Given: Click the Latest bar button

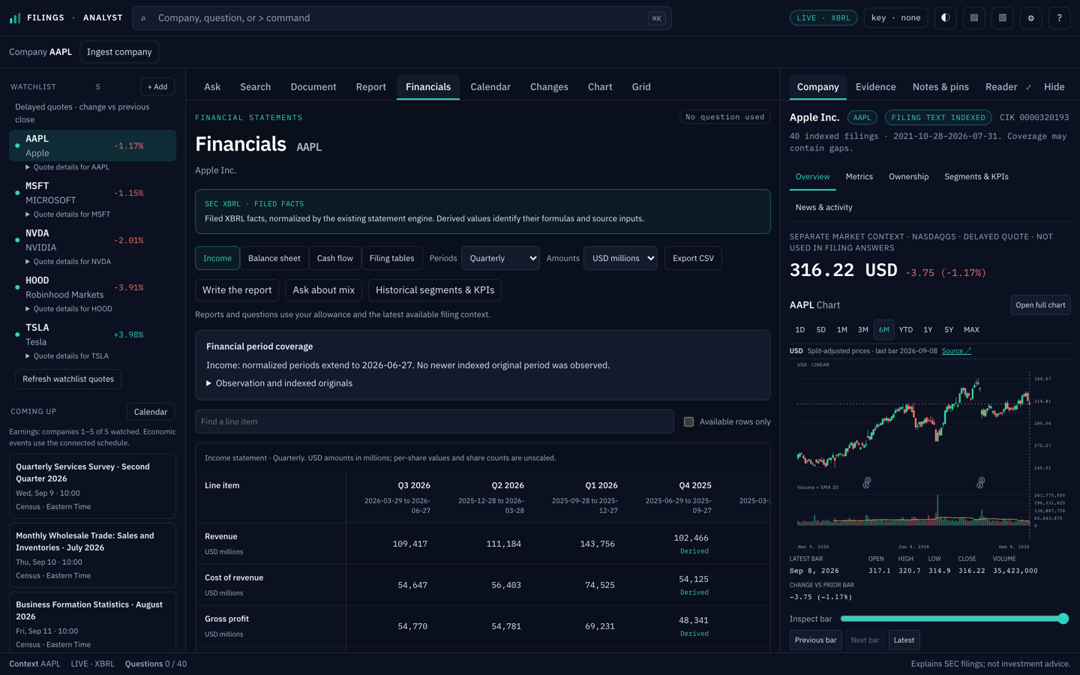Looking at the screenshot, I should [x=904, y=640].
